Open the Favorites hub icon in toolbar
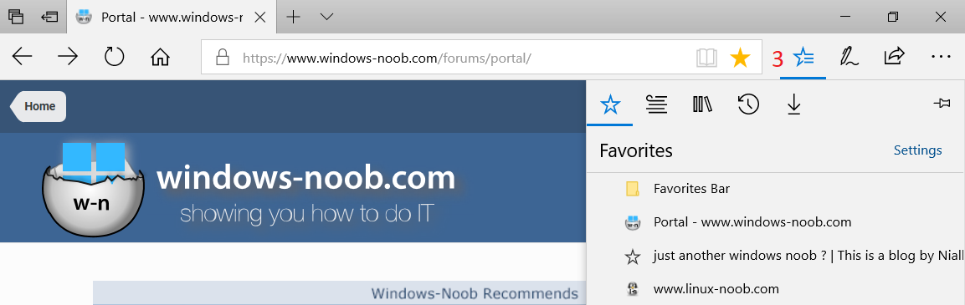Image resolution: width=965 pixels, height=305 pixels. click(803, 58)
